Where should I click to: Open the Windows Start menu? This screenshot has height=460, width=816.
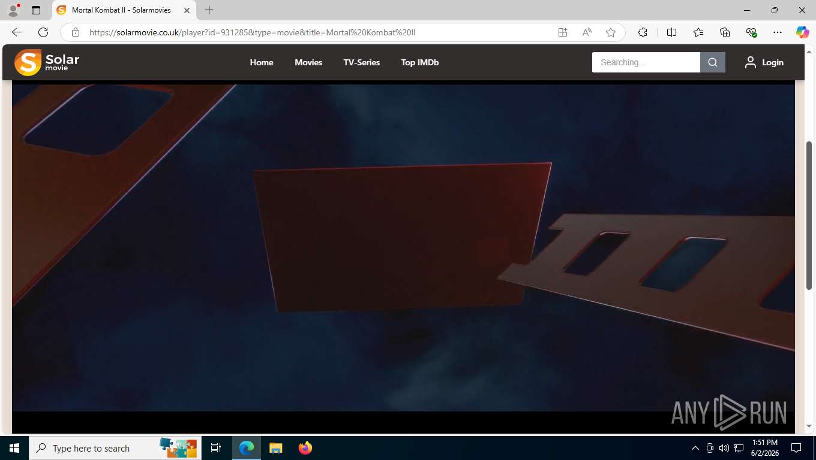(14, 448)
